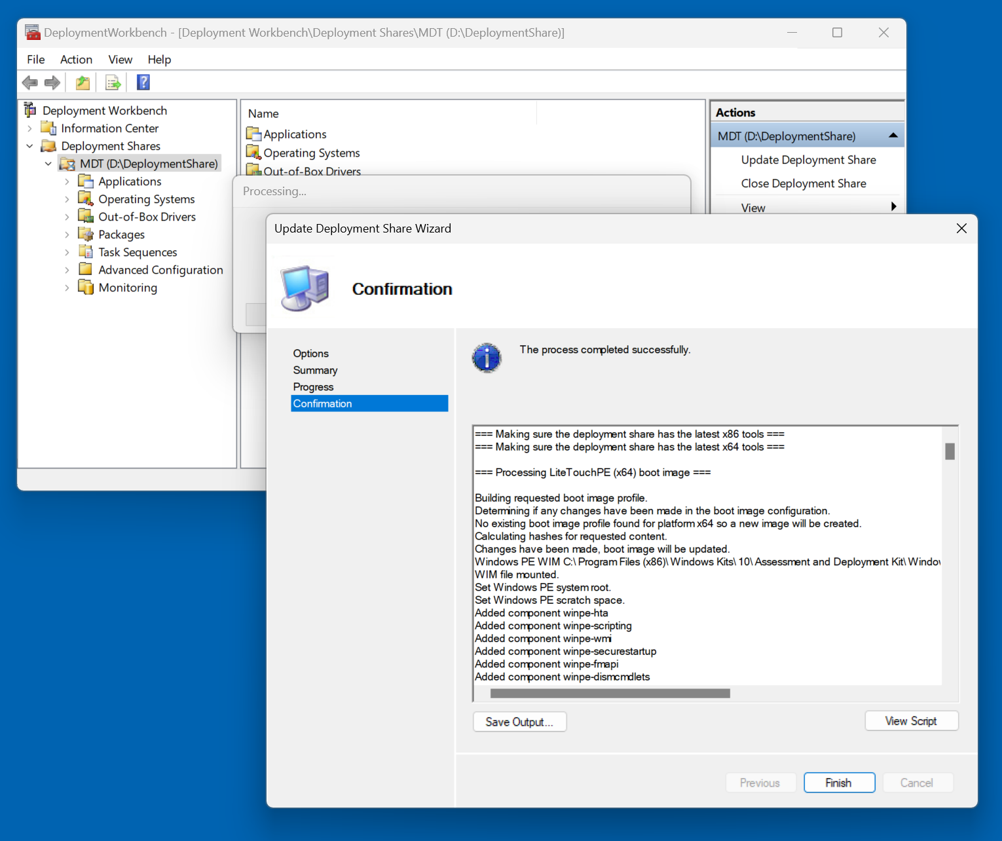Expand the Applications tree node
The height and width of the screenshot is (841, 1002).
67,181
